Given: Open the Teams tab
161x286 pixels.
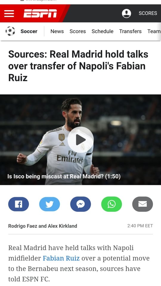Looking at the screenshot, I should point(154,31).
